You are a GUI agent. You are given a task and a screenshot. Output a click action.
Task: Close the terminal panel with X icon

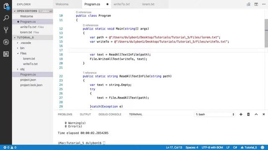coord(264,114)
